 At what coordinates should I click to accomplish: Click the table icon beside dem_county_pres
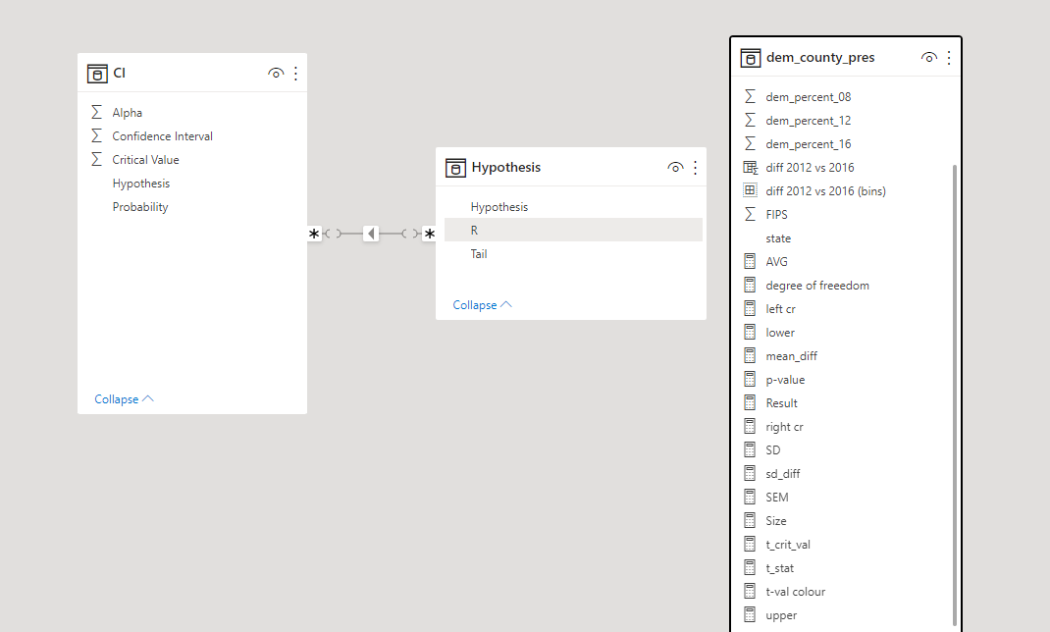click(749, 57)
